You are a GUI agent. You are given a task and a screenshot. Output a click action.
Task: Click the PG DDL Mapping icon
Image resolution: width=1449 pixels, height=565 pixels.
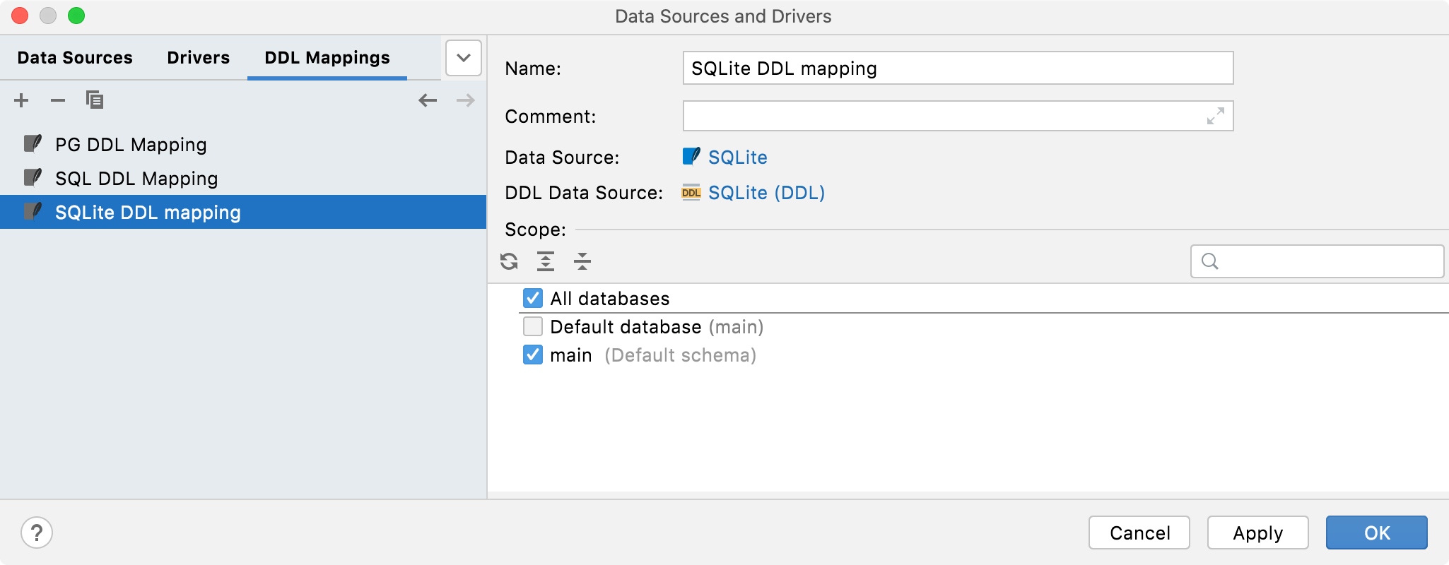pos(33,144)
